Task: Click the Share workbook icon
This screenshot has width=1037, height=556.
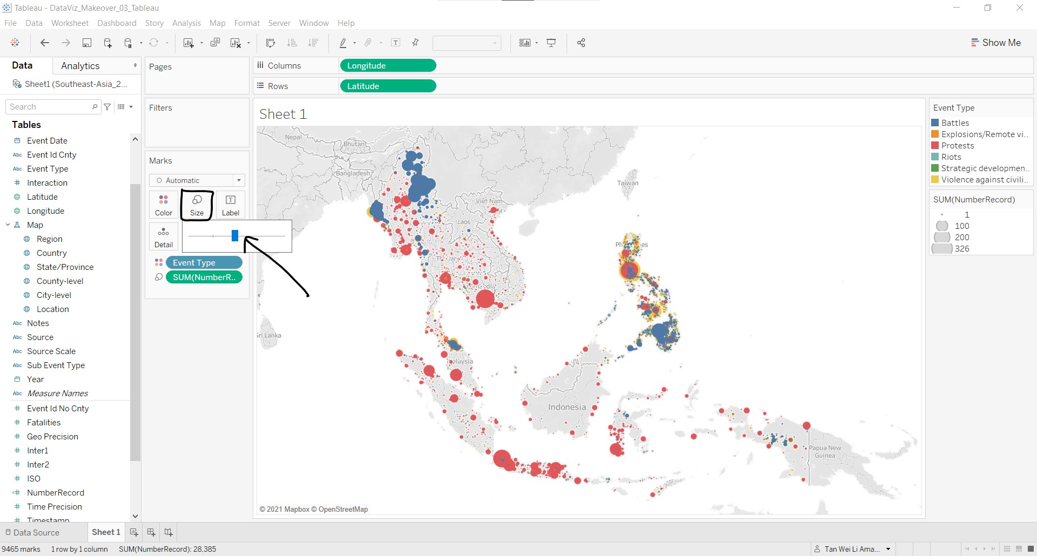Action: click(x=581, y=43)
